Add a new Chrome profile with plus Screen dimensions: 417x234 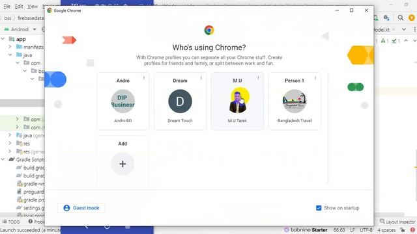coord(122,164)
